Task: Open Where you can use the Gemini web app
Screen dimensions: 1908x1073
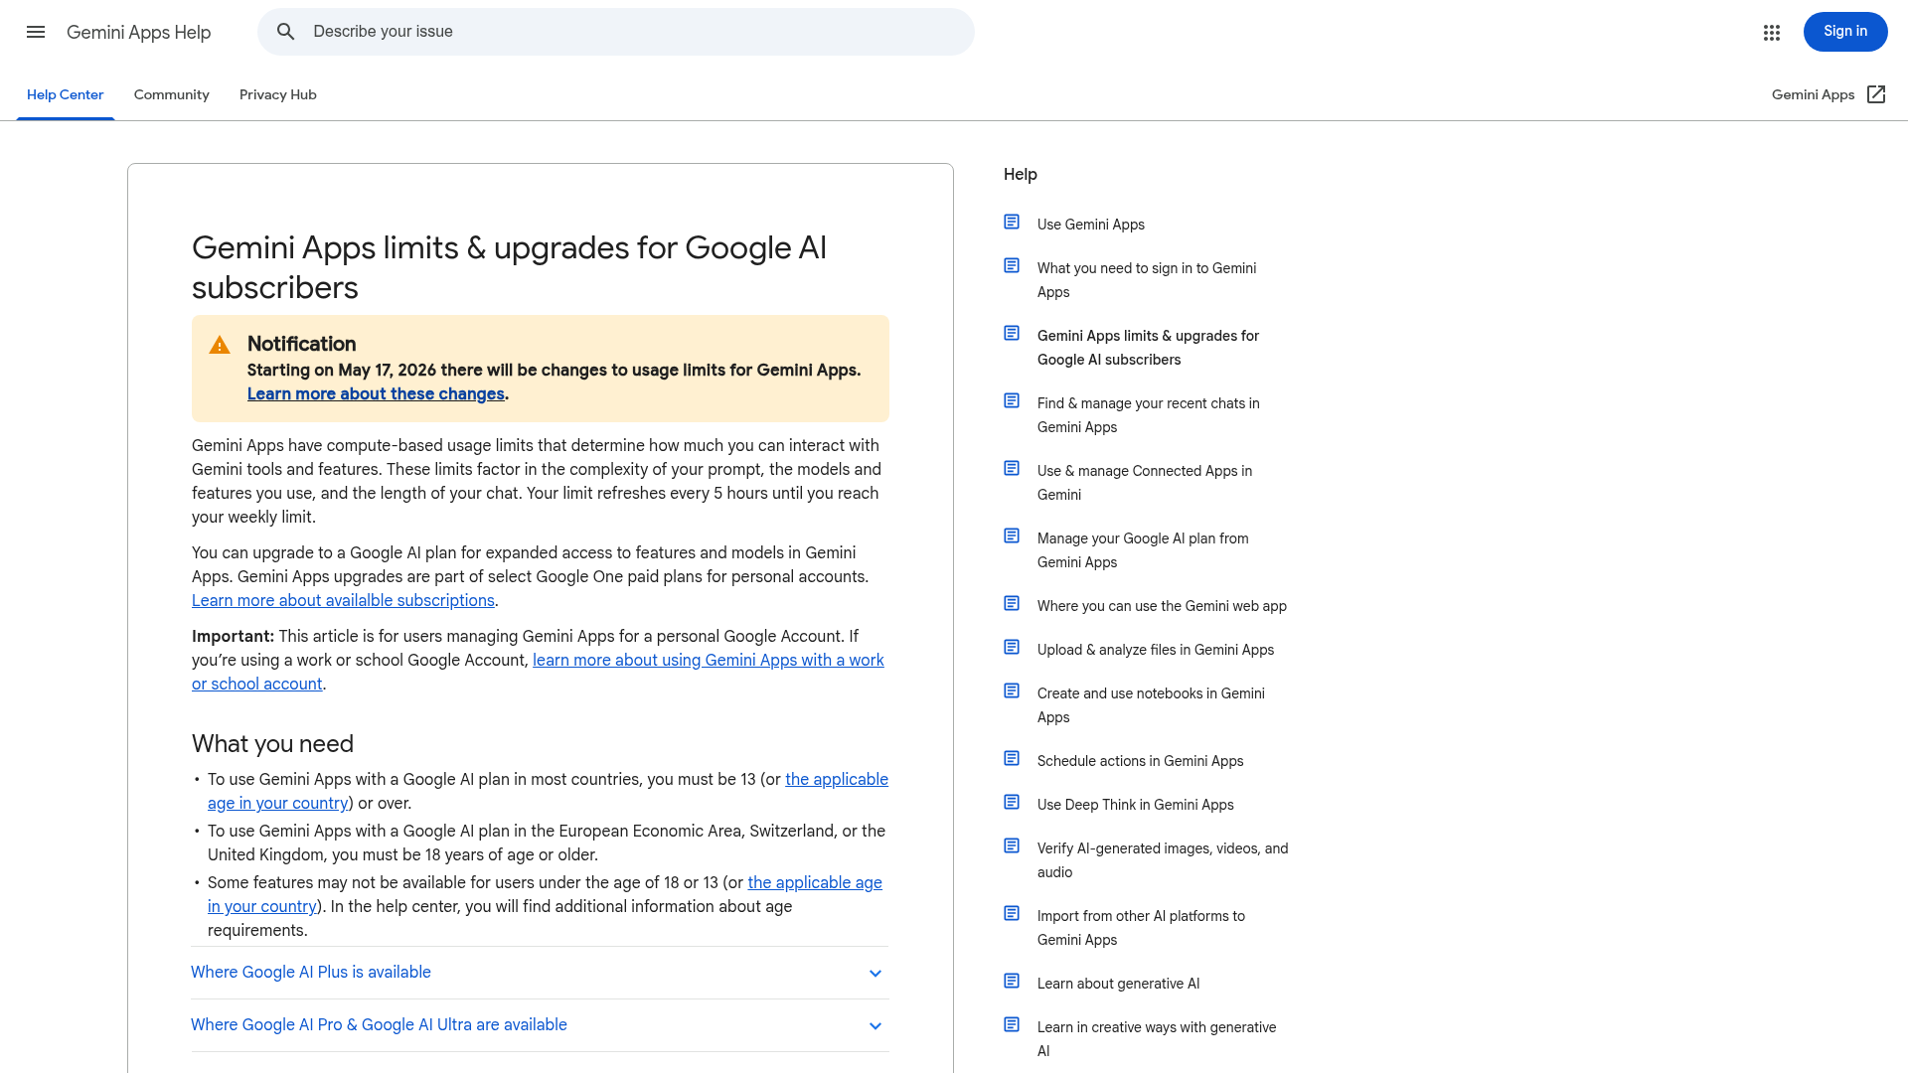Action: coord(1162,606)
